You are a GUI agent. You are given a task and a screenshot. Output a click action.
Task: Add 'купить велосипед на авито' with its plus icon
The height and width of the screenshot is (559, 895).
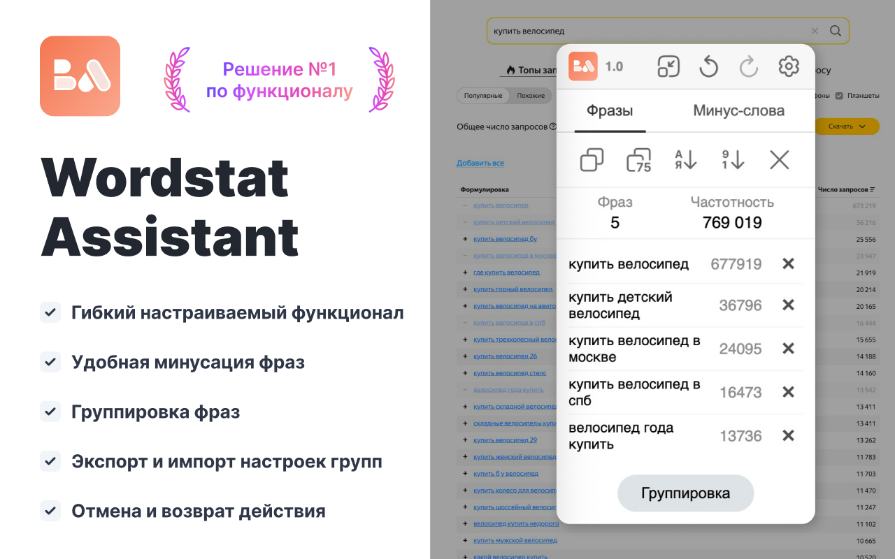point(465,305)
